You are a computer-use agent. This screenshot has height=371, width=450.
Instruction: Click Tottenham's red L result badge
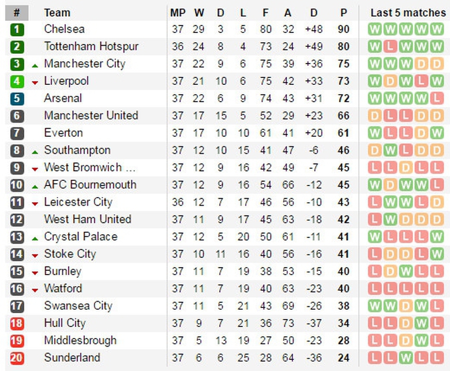pyautogui.click(x=390, y=47)
